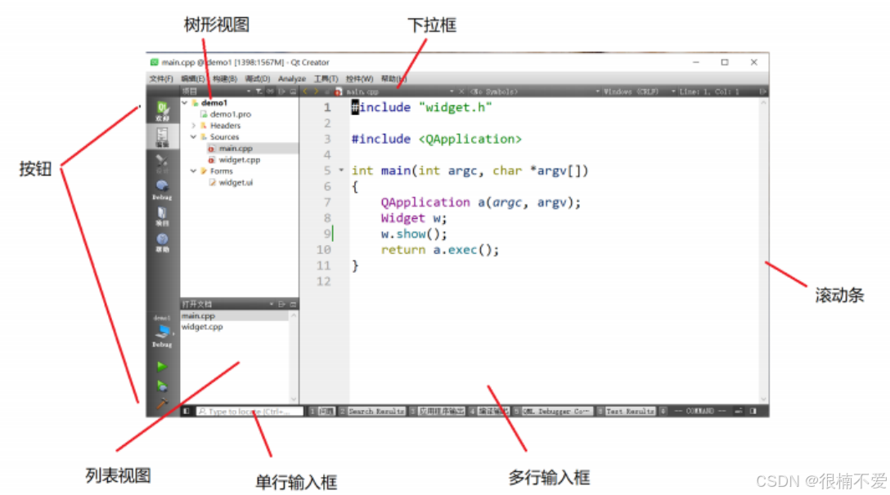Switch to the Edit mode icon

coord(162,137)
